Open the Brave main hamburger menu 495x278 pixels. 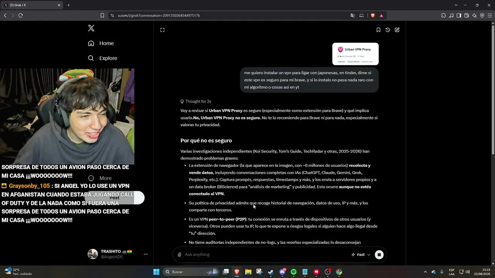pos(490,15)
